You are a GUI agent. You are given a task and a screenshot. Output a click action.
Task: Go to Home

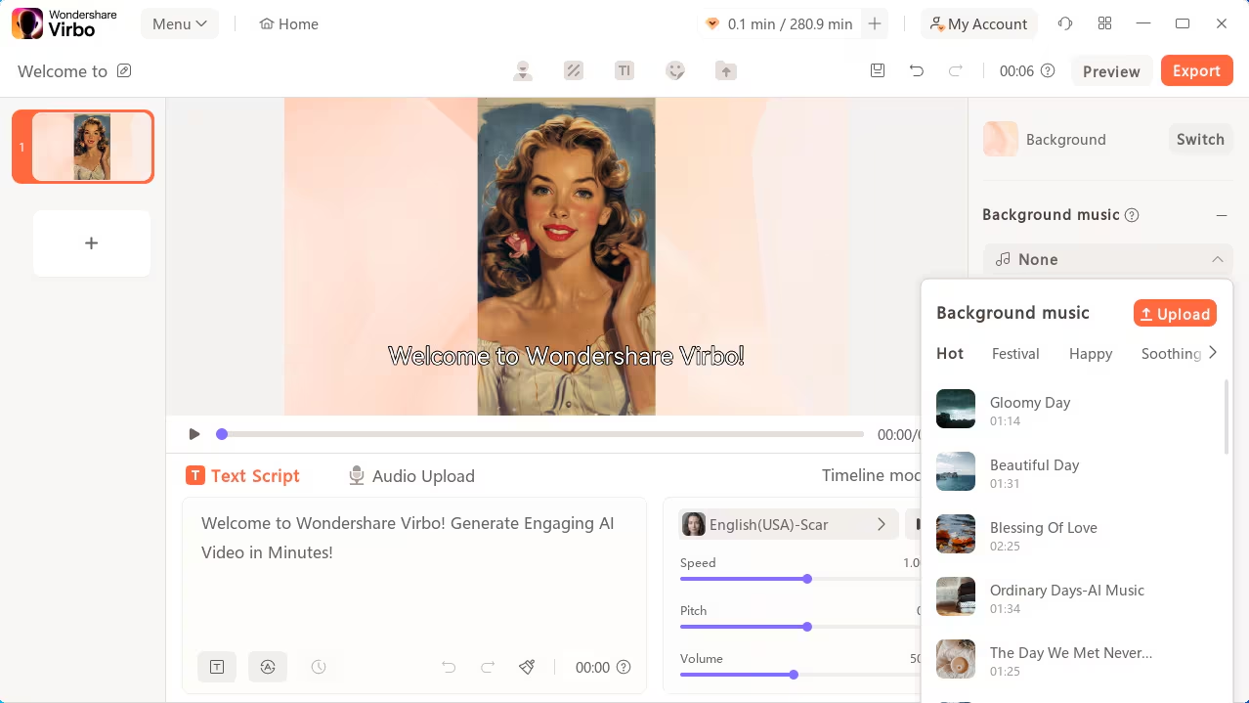pyautogui.click(x=288, y=23)
